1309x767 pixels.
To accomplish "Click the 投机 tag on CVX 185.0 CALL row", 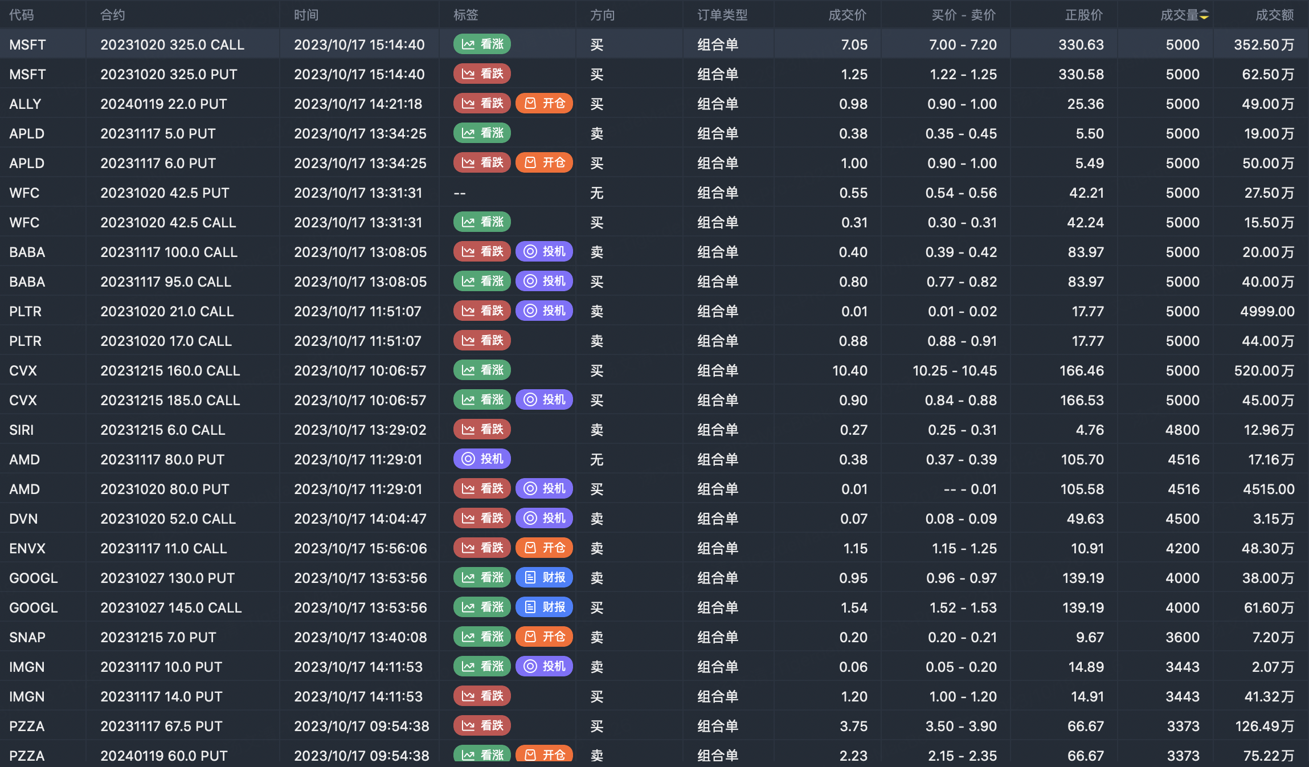I will tap(544, 399).
